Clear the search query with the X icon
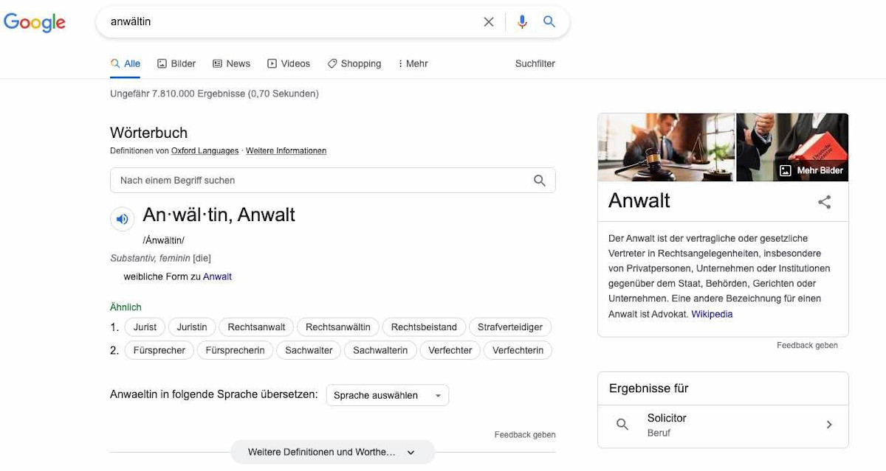Viewport: 886px width, 471px height. pyautogui.click(x=489, y=22)
